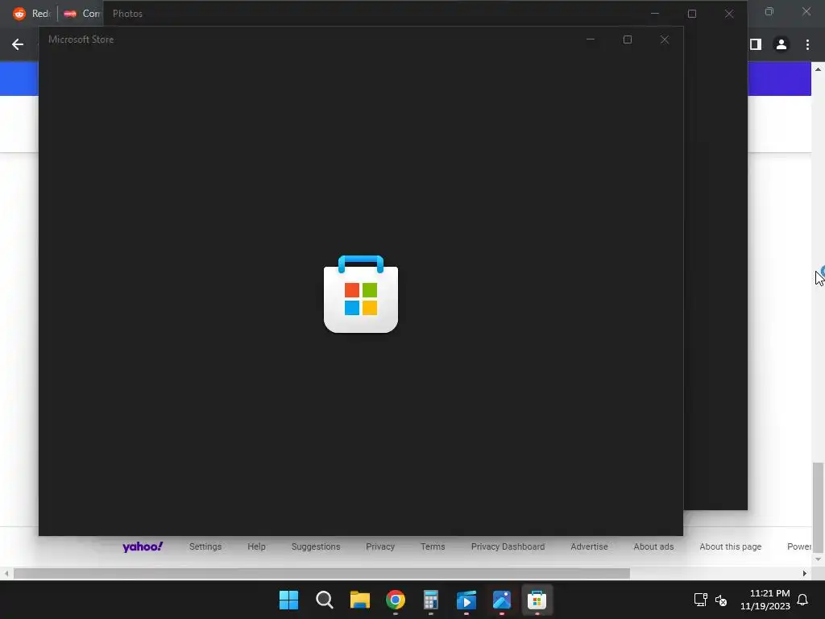Open network display tray icon
Image resolution: width=825 pixels, height=619 pixels.
coord(700,600)
